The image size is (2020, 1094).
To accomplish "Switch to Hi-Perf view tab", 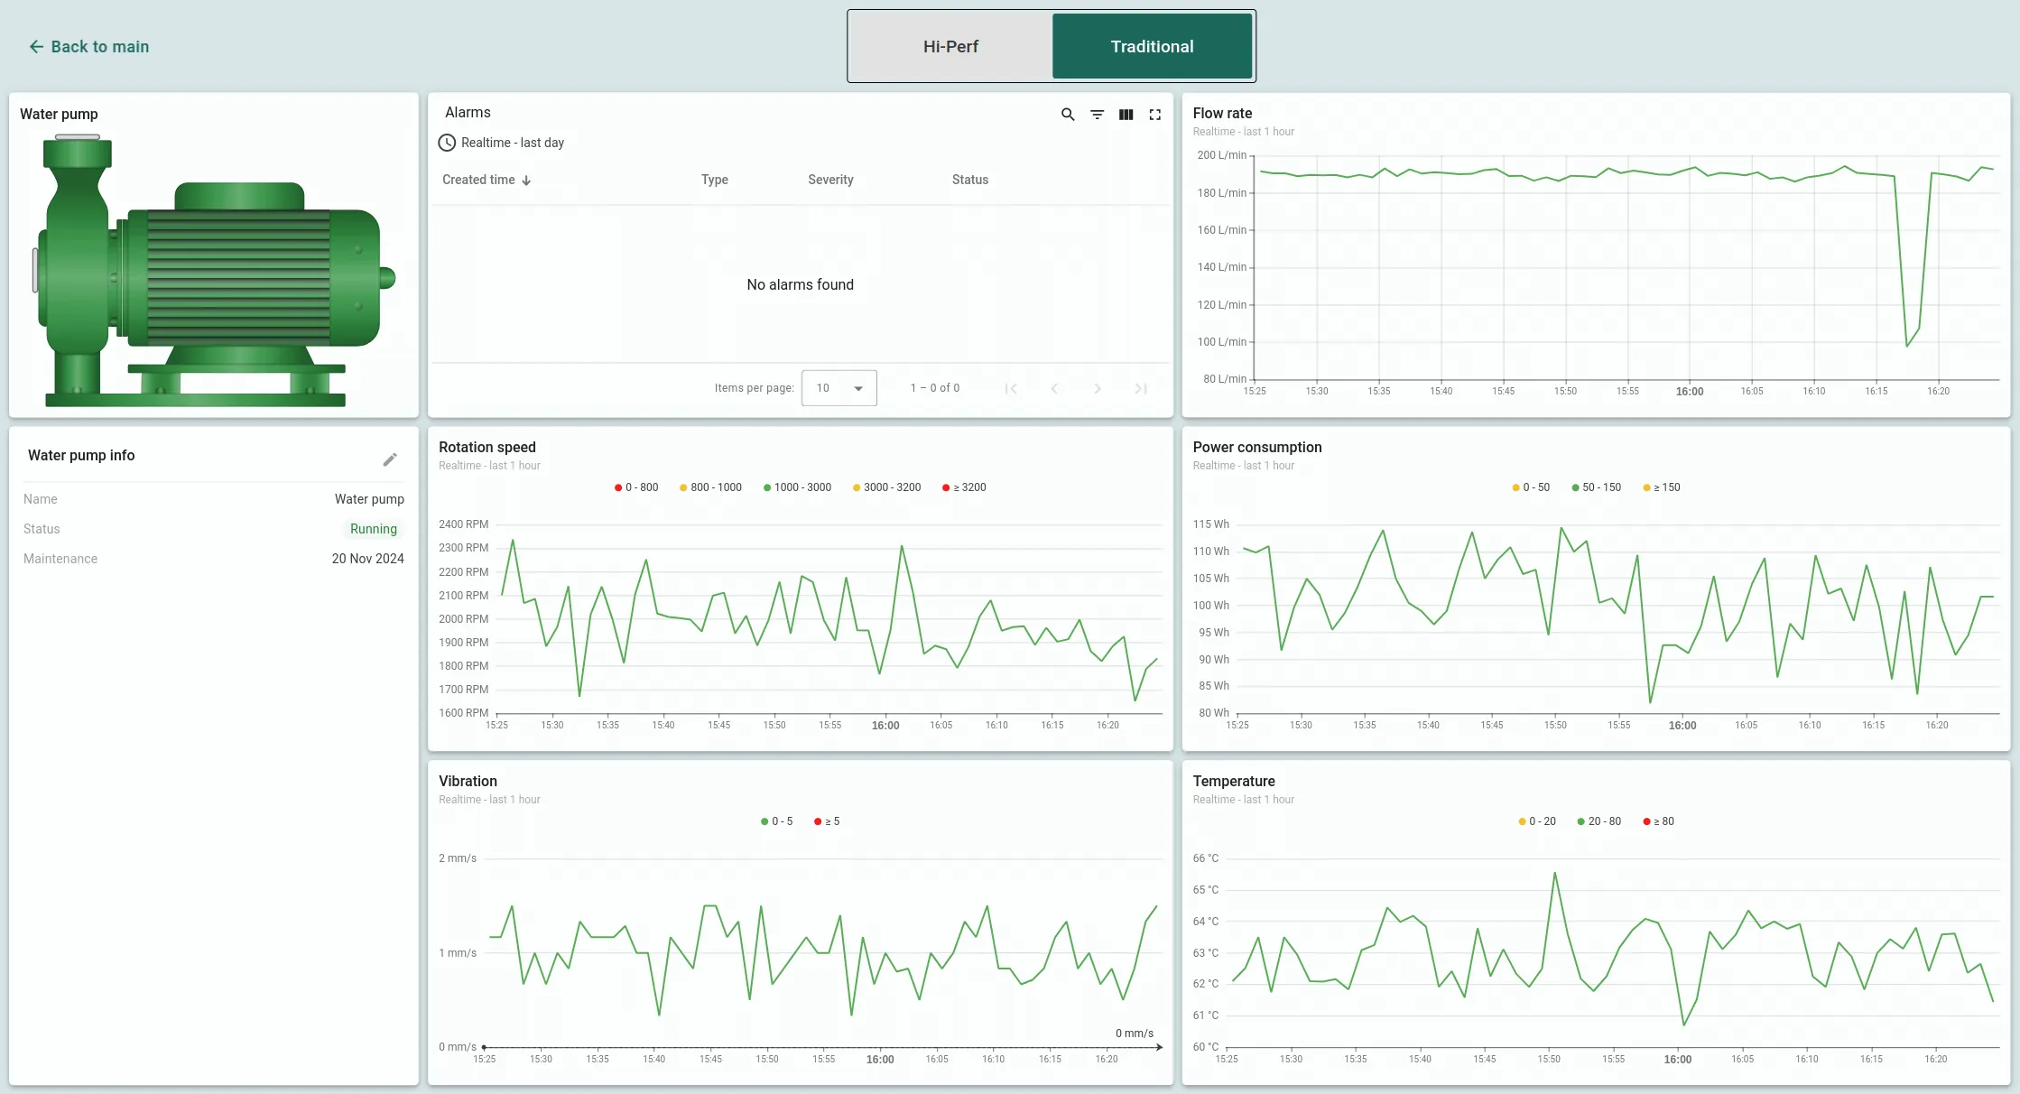I will coord(950,46).
